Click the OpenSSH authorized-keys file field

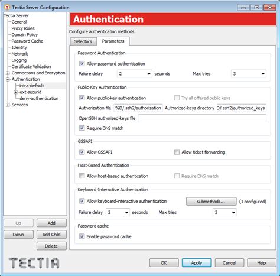(202, 118)
